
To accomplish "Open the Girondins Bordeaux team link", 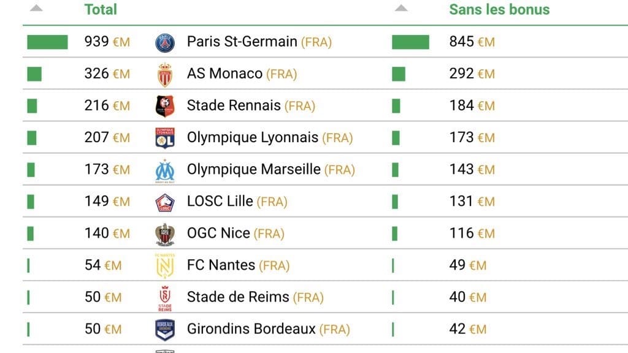I will point(251,329).
